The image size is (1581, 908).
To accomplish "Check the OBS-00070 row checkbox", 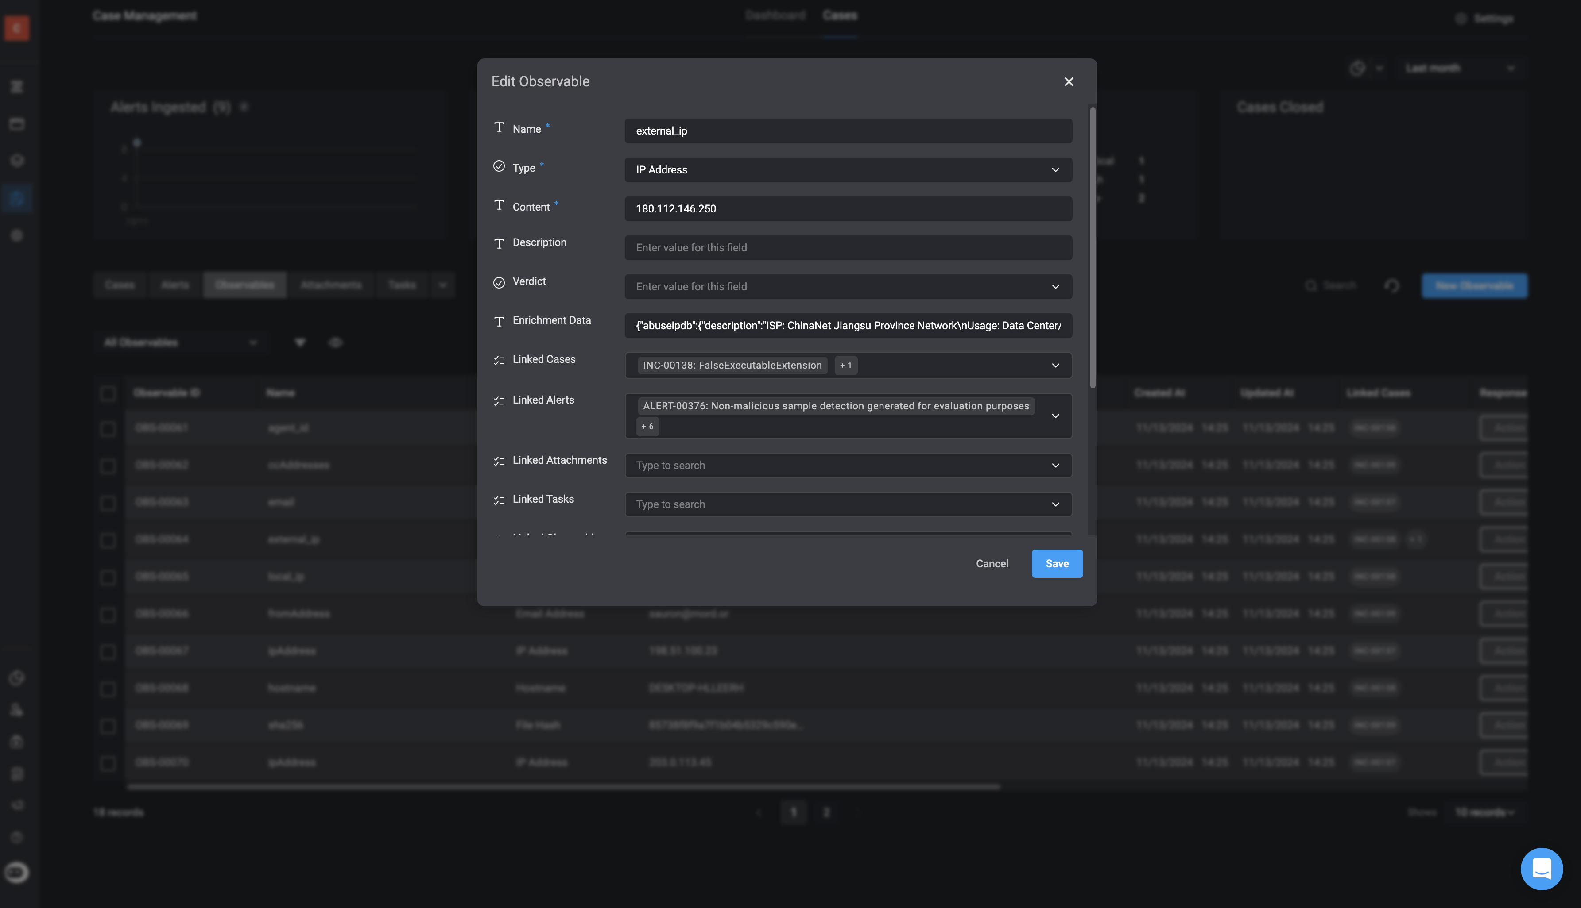I will pos(108,763).
